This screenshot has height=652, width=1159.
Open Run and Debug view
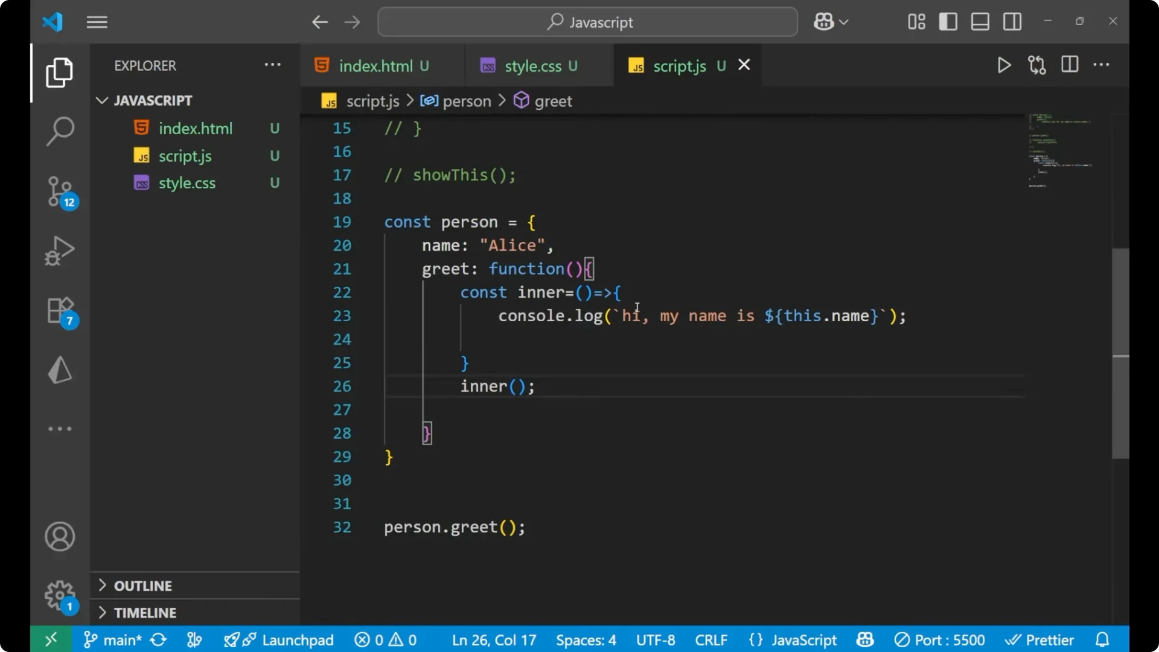[60, 250]
